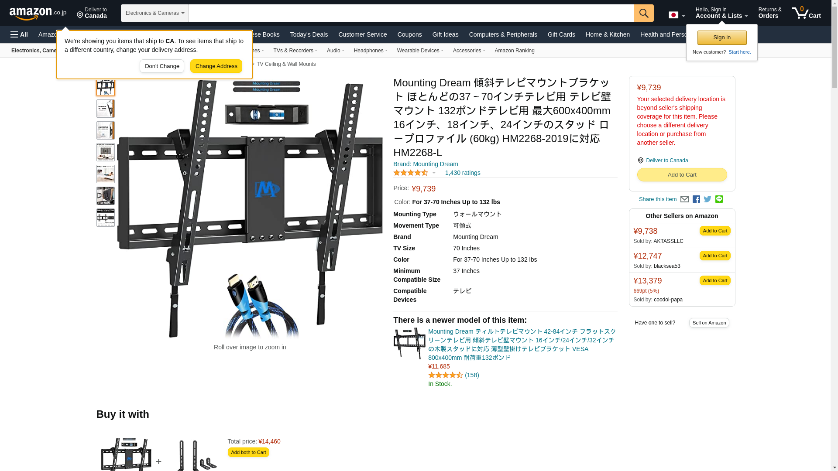Focus the Amazon search input field
838x471 pixels.
coord(411,13)
